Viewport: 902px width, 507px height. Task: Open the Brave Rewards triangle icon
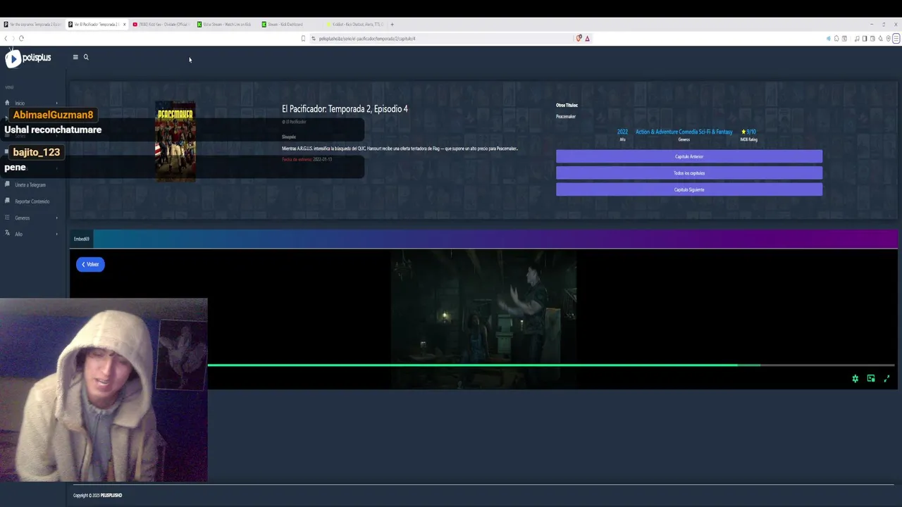tap(587, 39)
